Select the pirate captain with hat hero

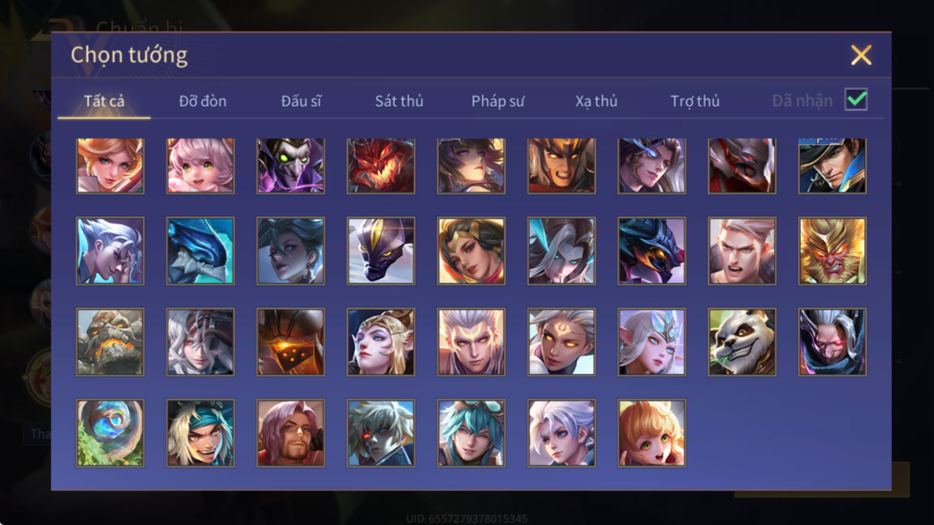pos(832,165)
